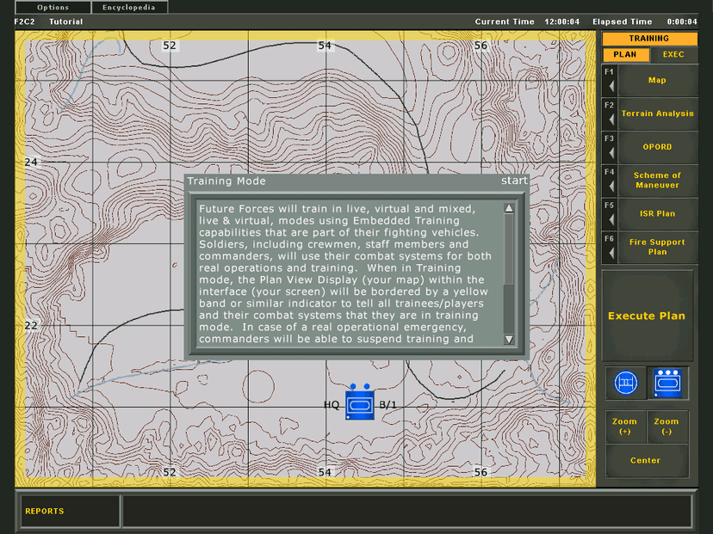Zoom in with Zoom (+)
This screenshot has height=534, width=713.
click(625, 427)
